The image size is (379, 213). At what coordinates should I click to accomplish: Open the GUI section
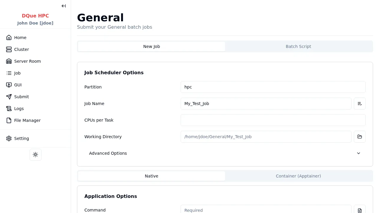point(18,85)
